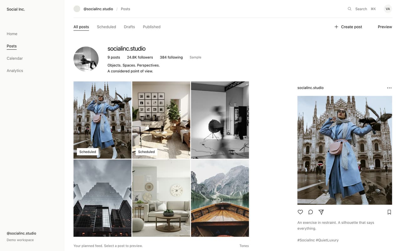
Task: Click the bookmark save icon
Action: [x=389, y=212]
